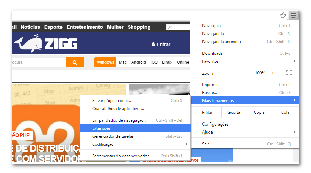Click the Colar button

(x=286, y=112)
